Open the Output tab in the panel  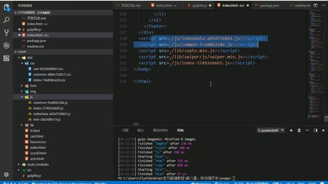[140, 130]
